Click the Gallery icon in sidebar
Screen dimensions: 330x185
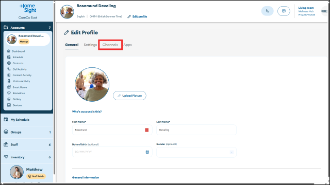coord(9,99)
